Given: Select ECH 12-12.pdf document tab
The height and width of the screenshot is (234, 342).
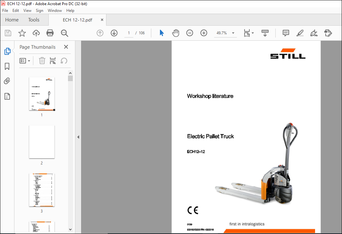Looking at the screenshot, I should pyautogui.click(x=78, y=20).
